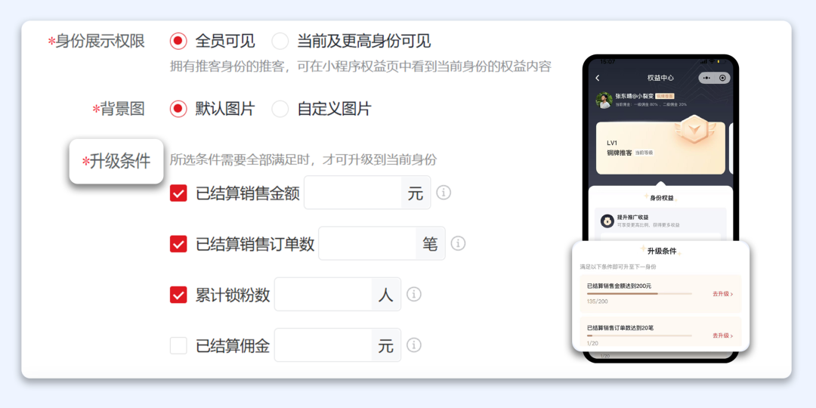The image size is (816, 408).
Task: Tap mini-program menu capsule in phone preview
Action: pos(714,78)
